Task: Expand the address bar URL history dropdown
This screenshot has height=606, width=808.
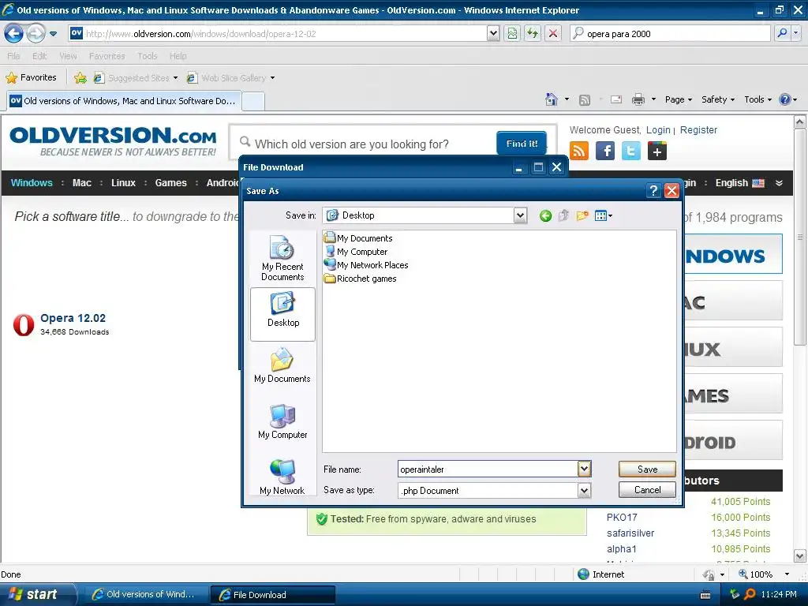Action: coord(493,33)
